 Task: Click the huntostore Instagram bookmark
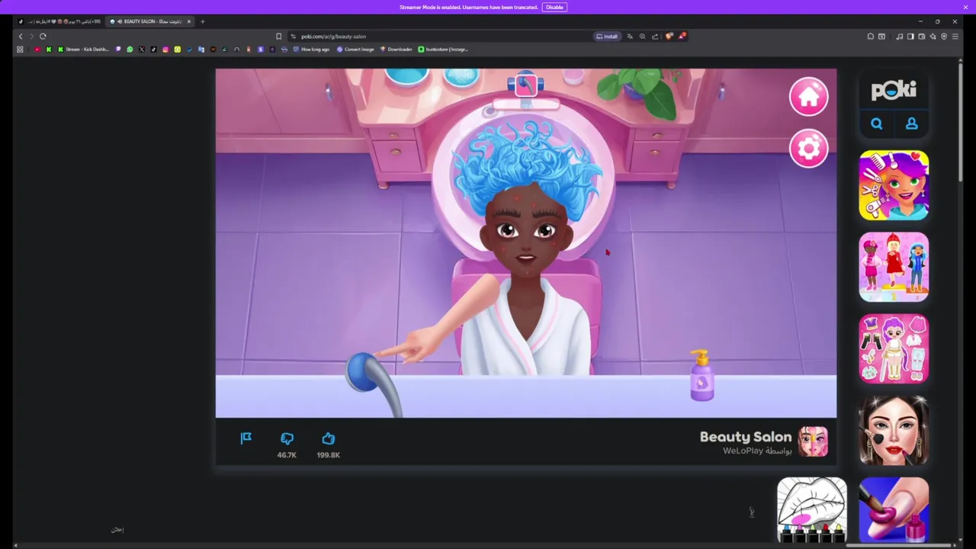coord(443,49)
